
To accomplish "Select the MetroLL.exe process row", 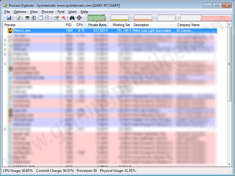I will point(110,31).
